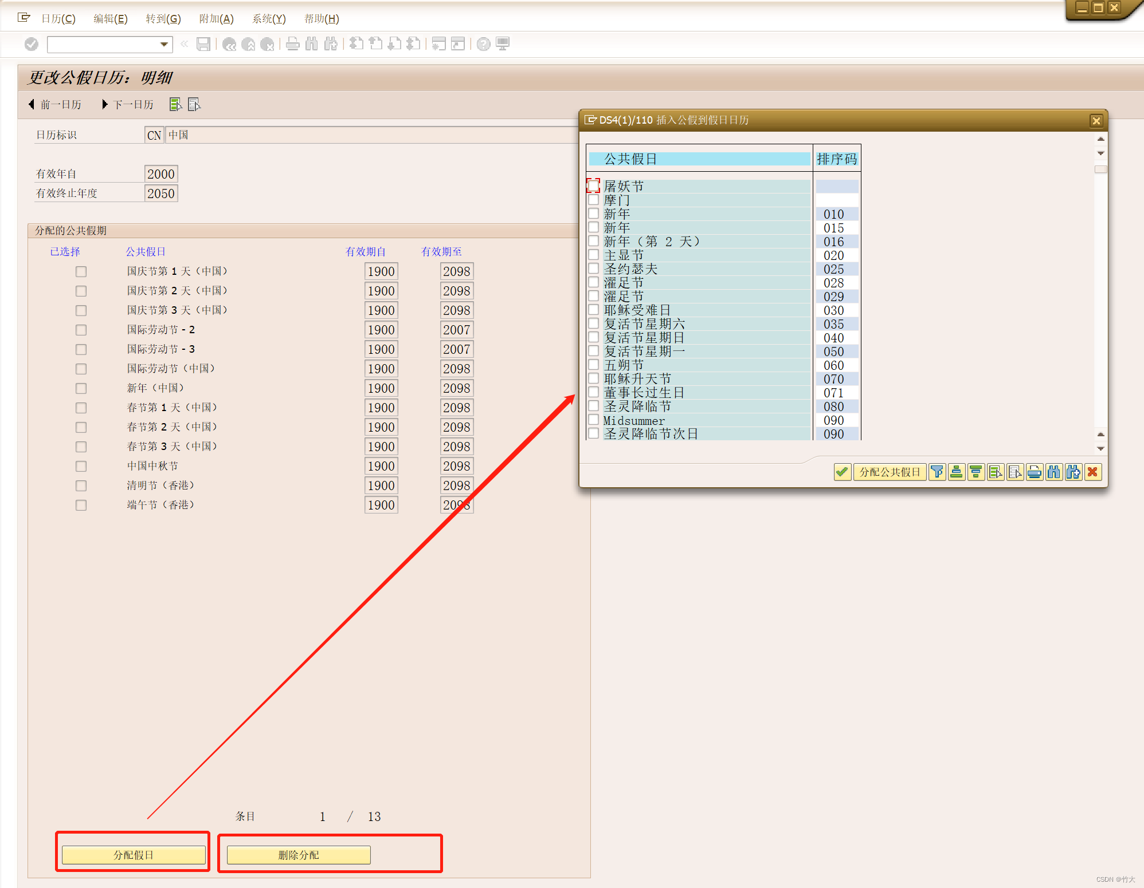
Task: Click the 分配假日 button
Action: (134, 855)
